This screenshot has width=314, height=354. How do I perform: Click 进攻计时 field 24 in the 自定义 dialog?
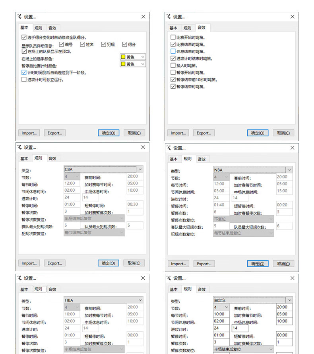coord(221,328)
